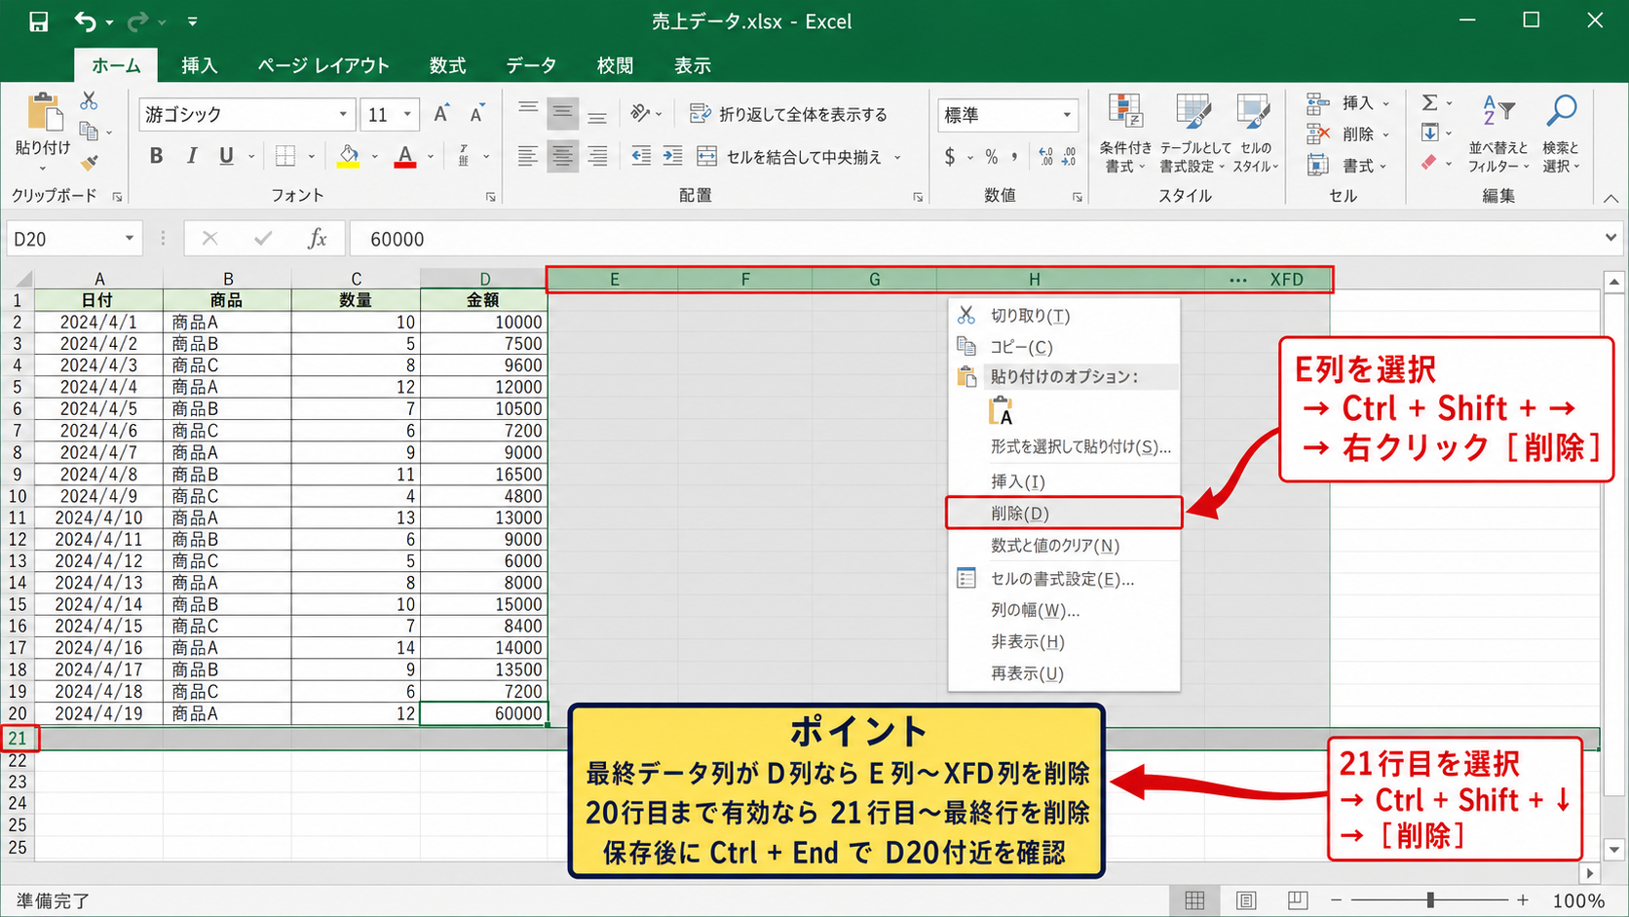This screenshot has width=1629, height=917.
Task: Save the workbook with the floppy disk icon
Action: tap(38, 21)
